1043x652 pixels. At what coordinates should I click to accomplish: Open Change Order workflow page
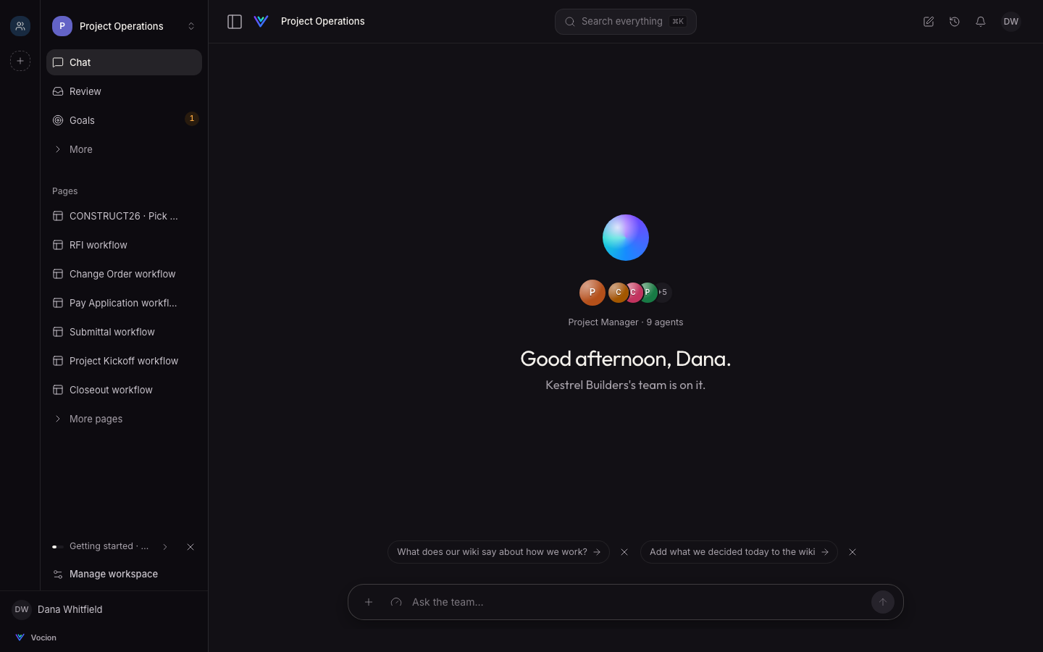[x=124, y=274]
